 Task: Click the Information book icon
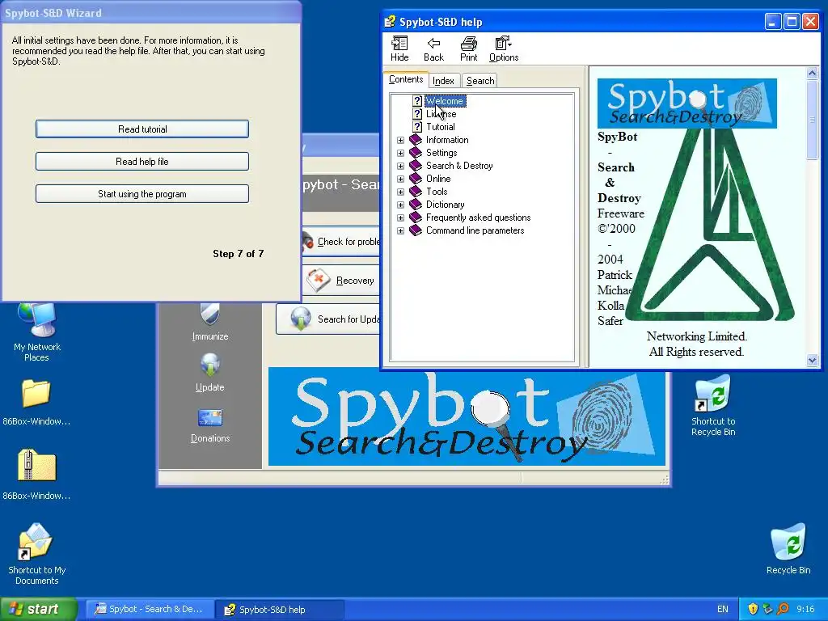click(x=416, y=140)
